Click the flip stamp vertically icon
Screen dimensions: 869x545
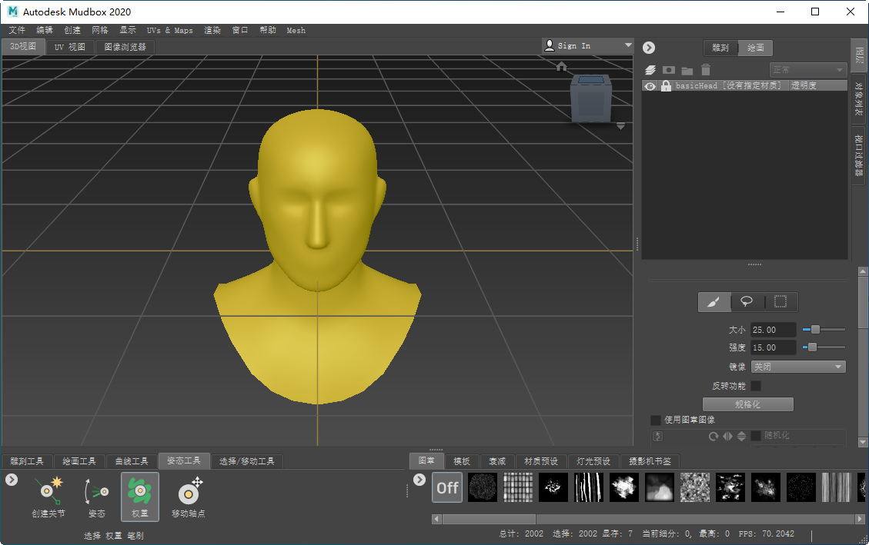click(741, 436)
